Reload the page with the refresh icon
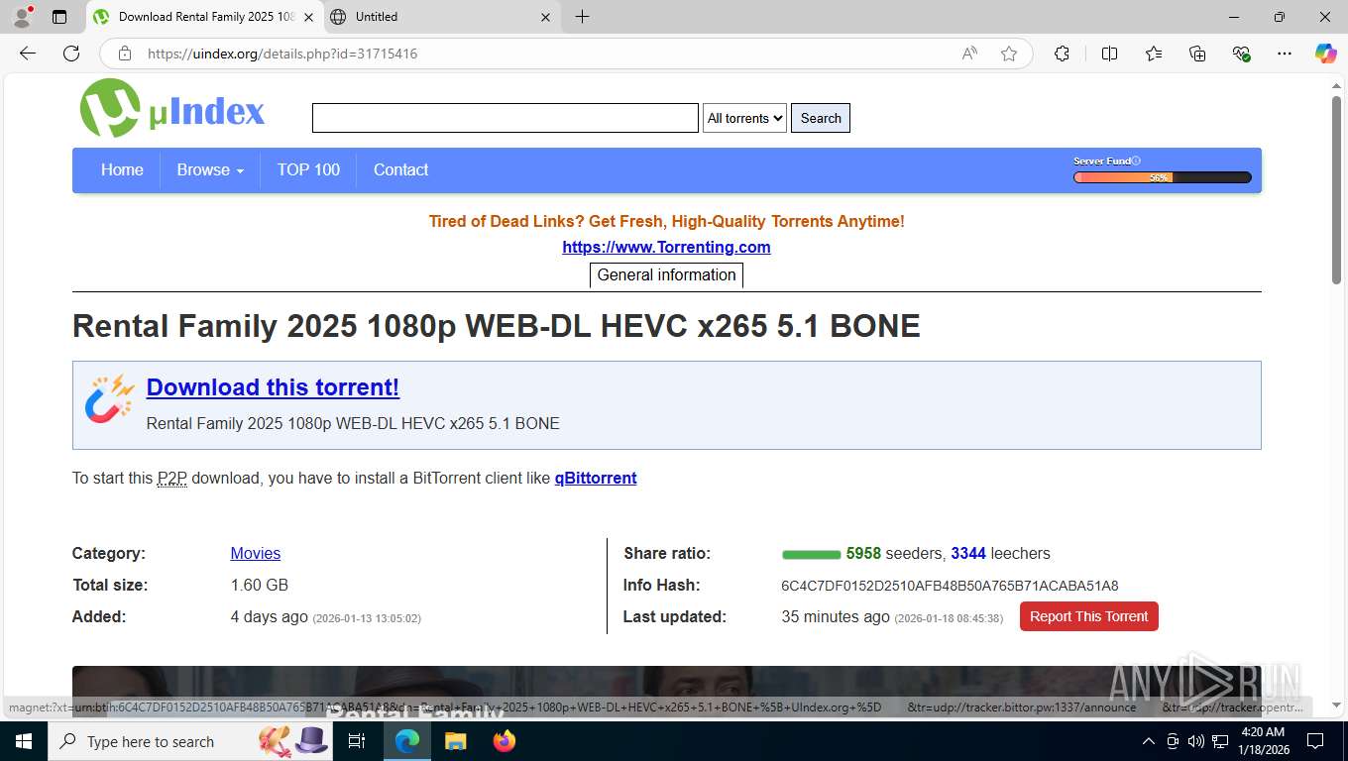1348x761 pixels. (x=71, y=54)
